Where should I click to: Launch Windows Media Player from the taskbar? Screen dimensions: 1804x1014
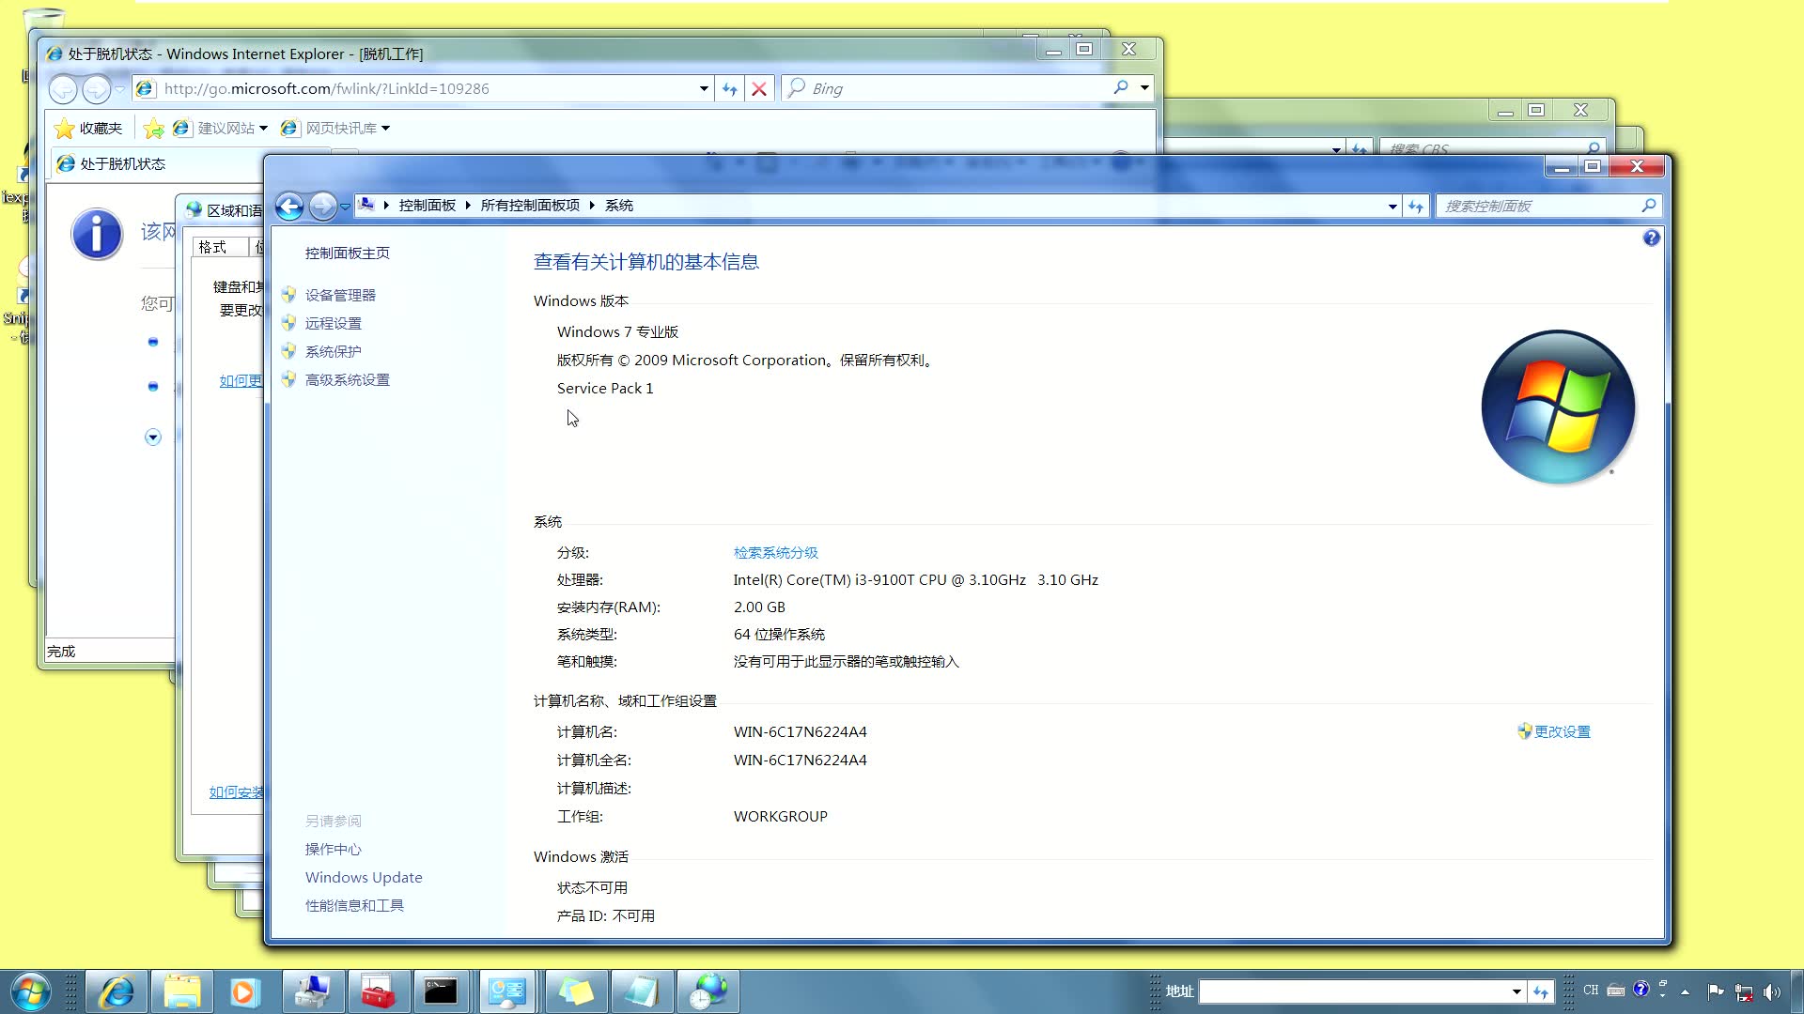[x=245, y=991]
